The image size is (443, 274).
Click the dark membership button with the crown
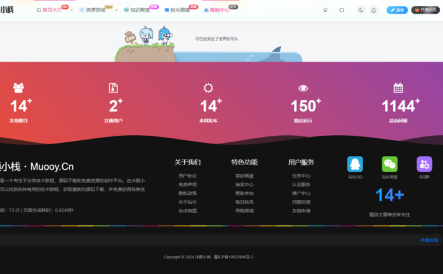pyautogui.click(x=425, y=10)
